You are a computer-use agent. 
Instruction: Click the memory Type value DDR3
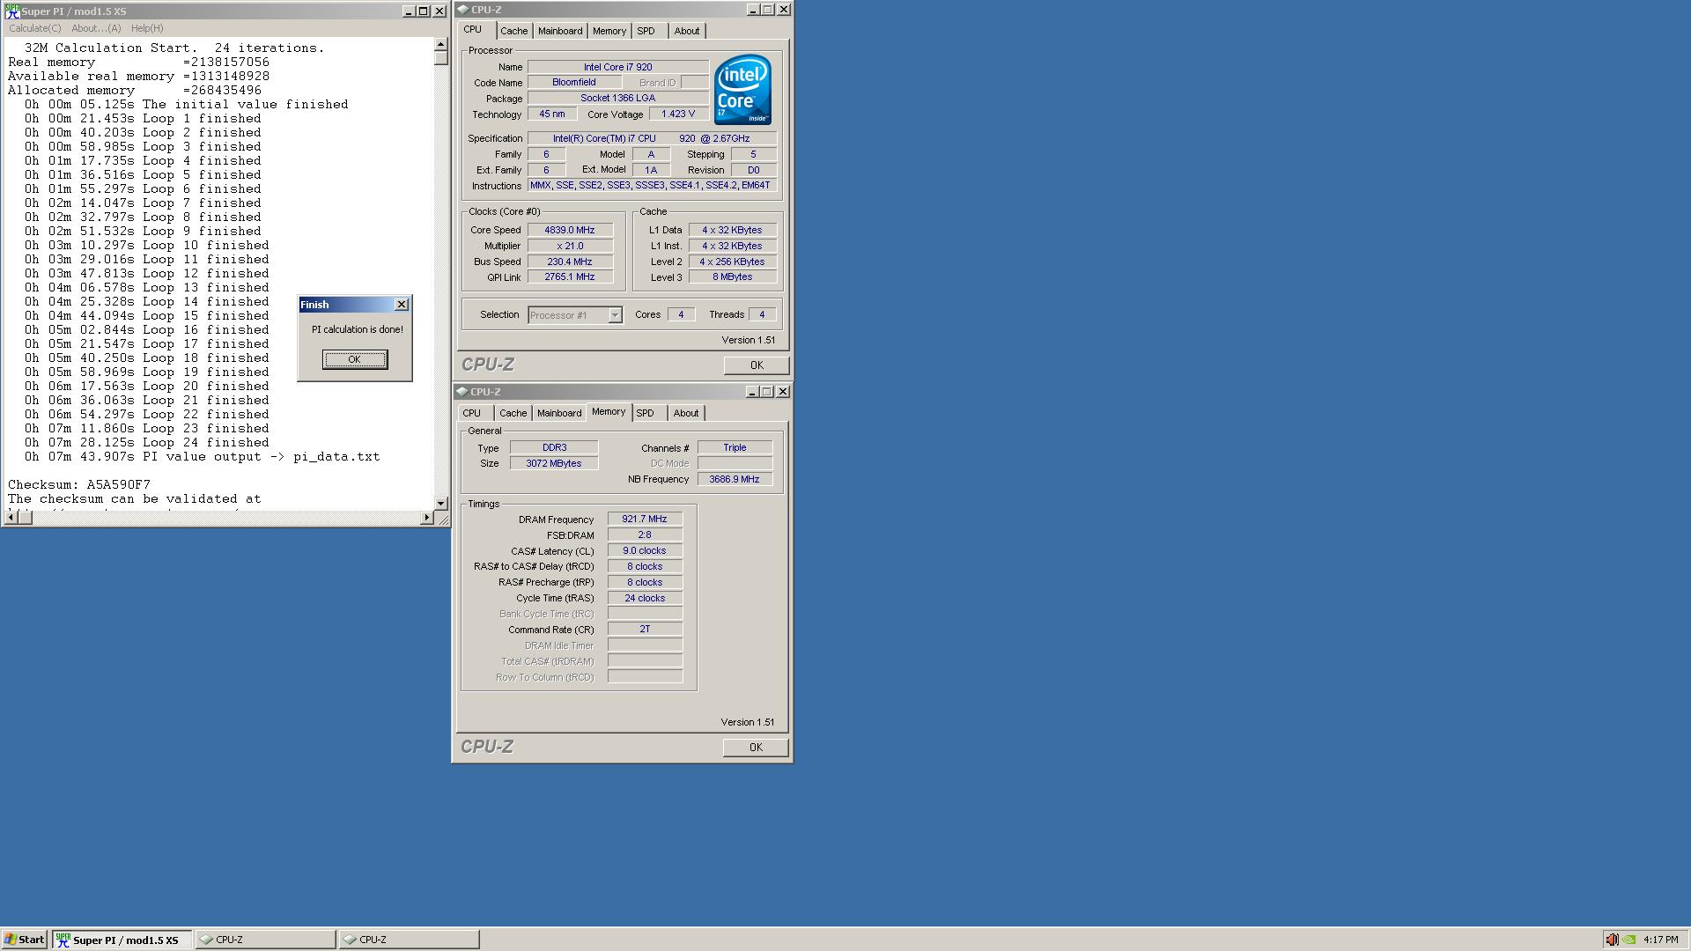(x=554, y=447)
